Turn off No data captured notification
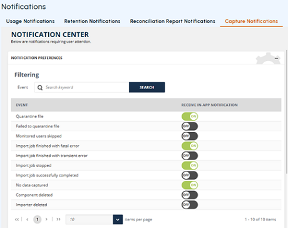288x228 pixels. (x=190, y=185)
